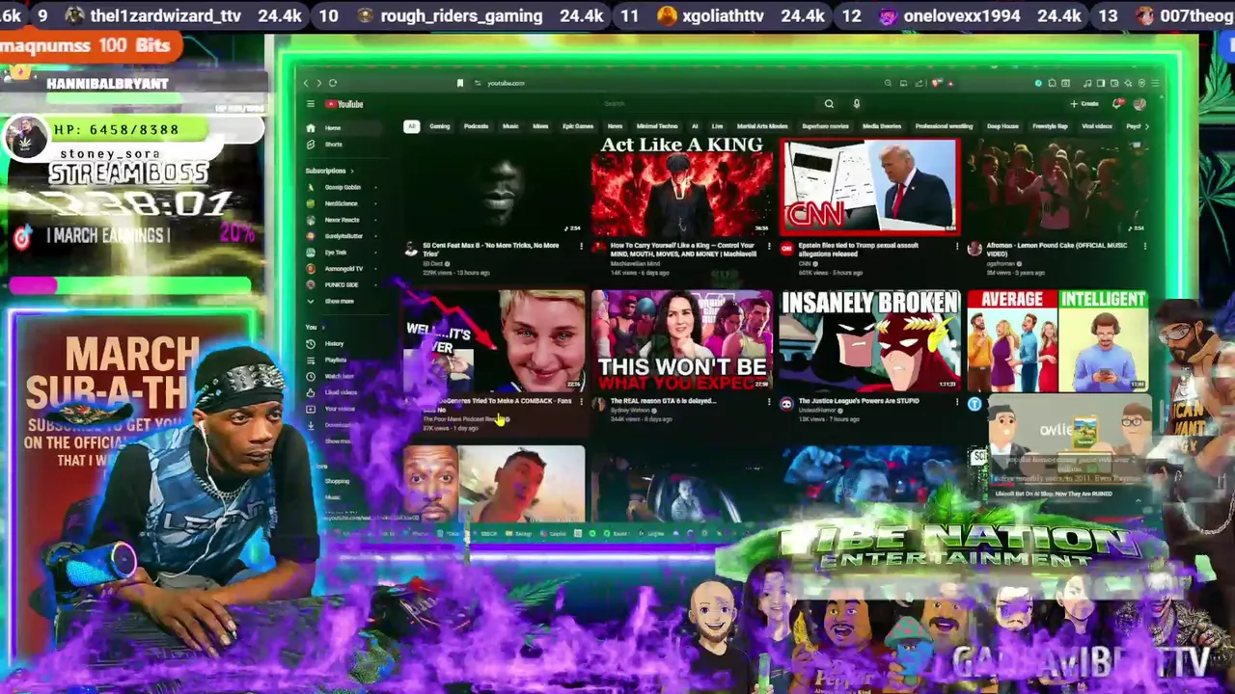The width and height of the screenshot is (1235, 694).
Task: Reload the YouTube page
Action: [333, 83]
